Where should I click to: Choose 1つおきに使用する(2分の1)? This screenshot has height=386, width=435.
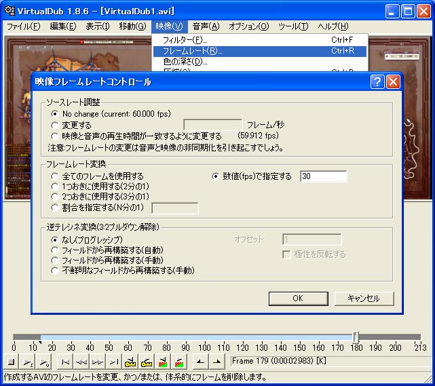tap(100, 186)
